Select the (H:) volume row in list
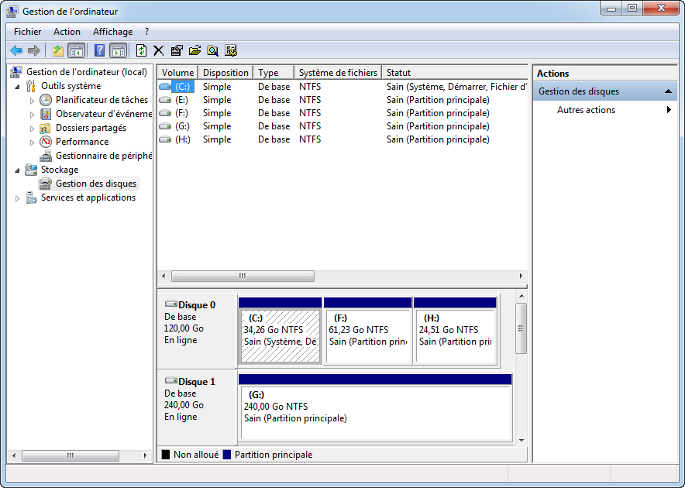This screenshot has height=488, width=685. click(342, 139)
